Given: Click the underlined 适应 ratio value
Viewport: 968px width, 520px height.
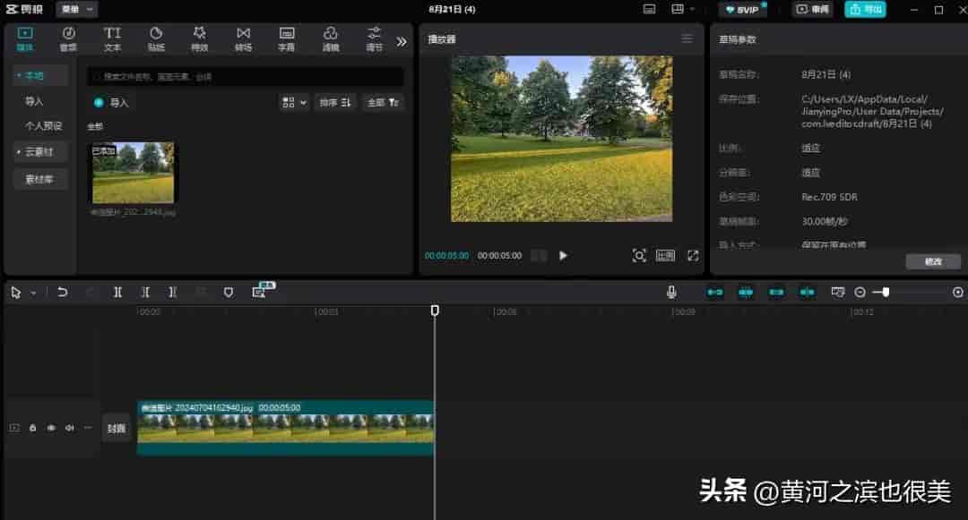Looking at the screenshot, I should [x=810, y=148].
